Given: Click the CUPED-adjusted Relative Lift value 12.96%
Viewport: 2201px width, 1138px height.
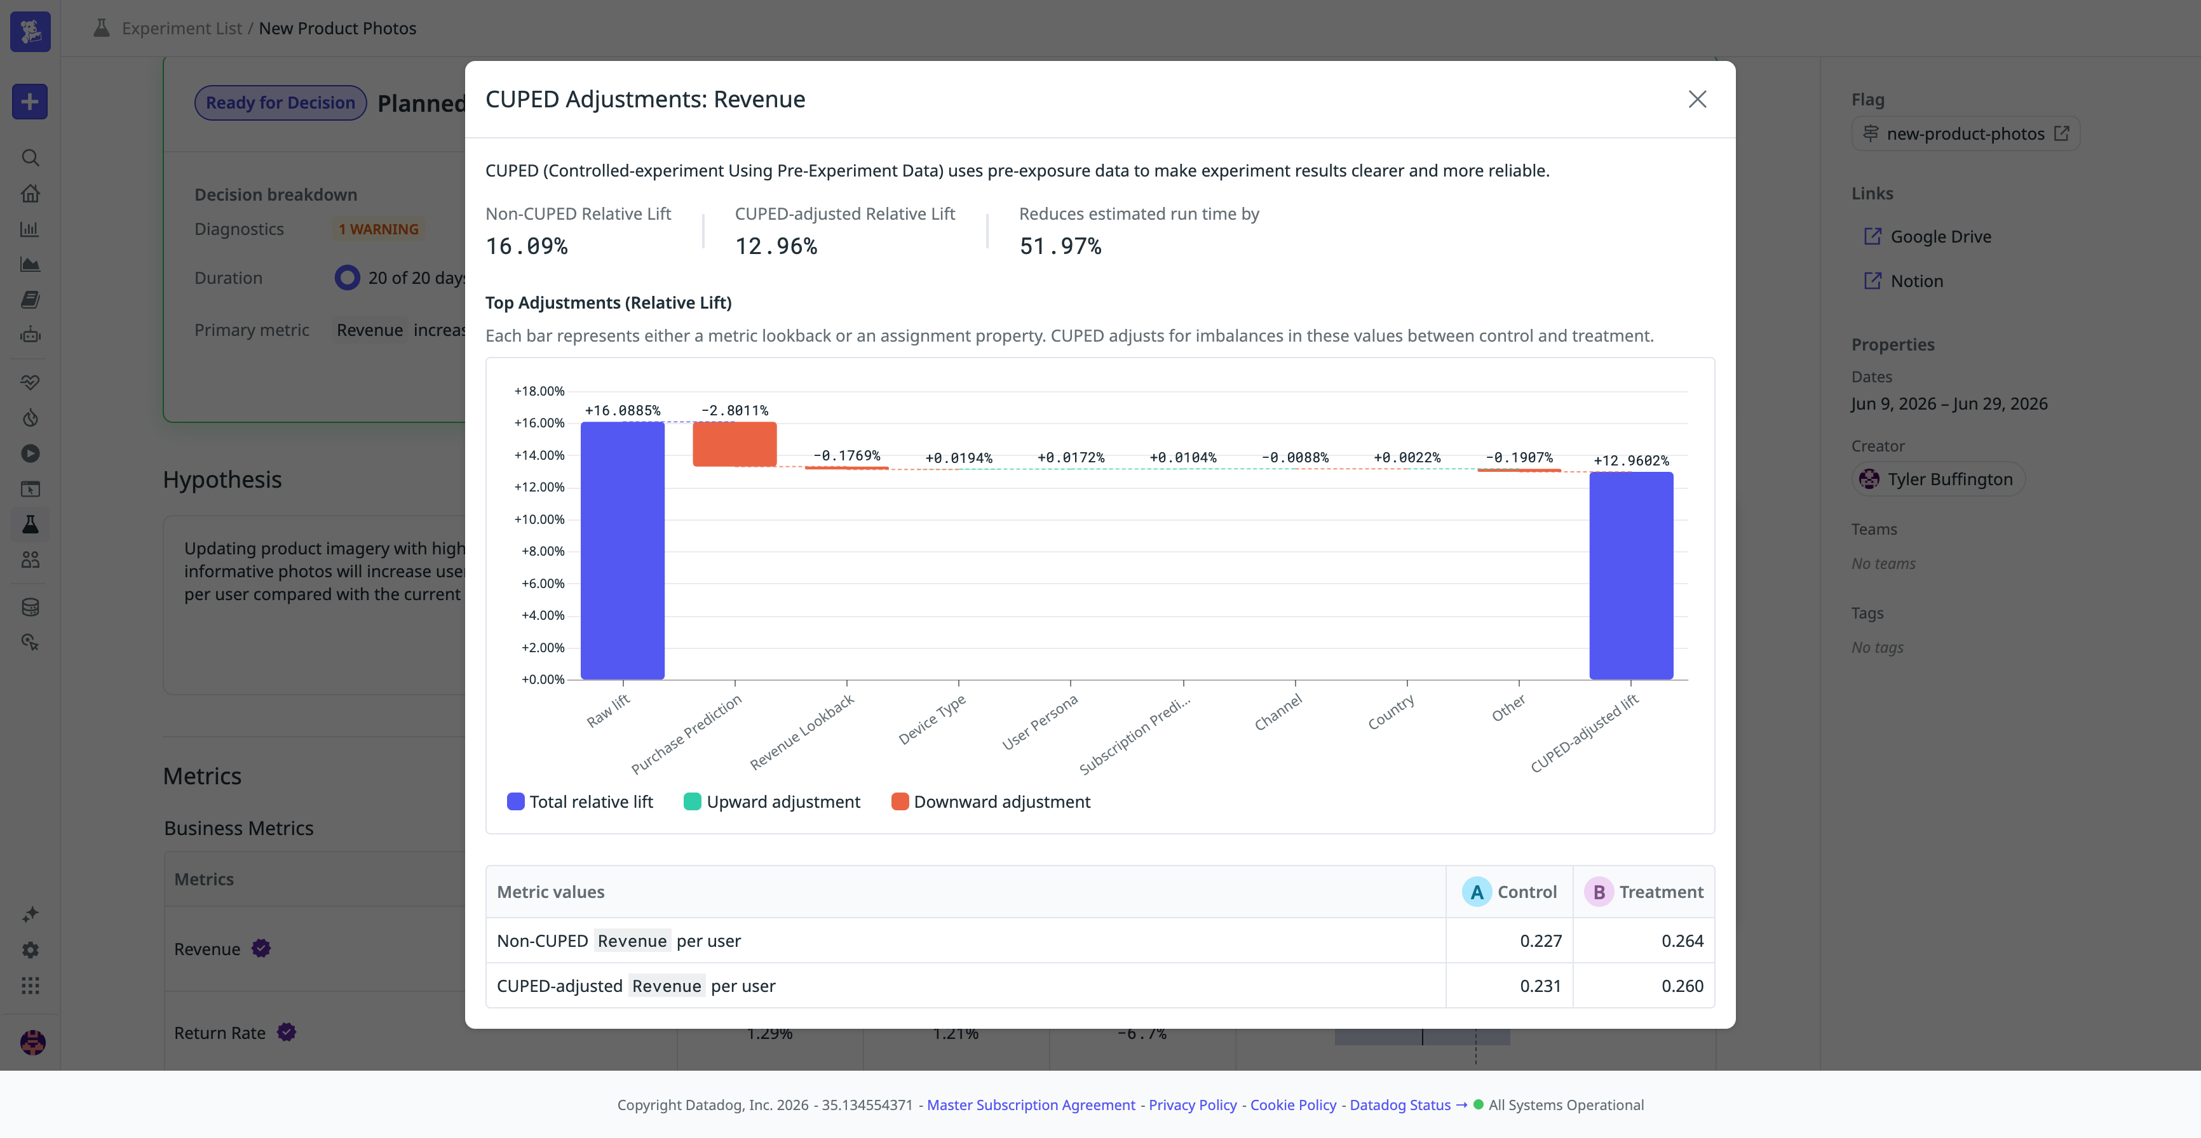Looking at the screenshot, I should coord(776,247).
